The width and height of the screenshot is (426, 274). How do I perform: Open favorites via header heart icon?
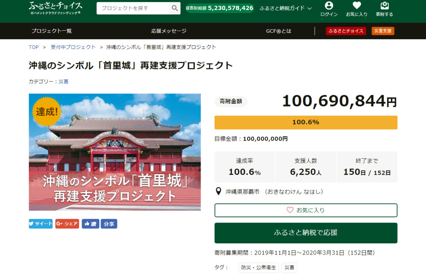[x=357, y=9]
